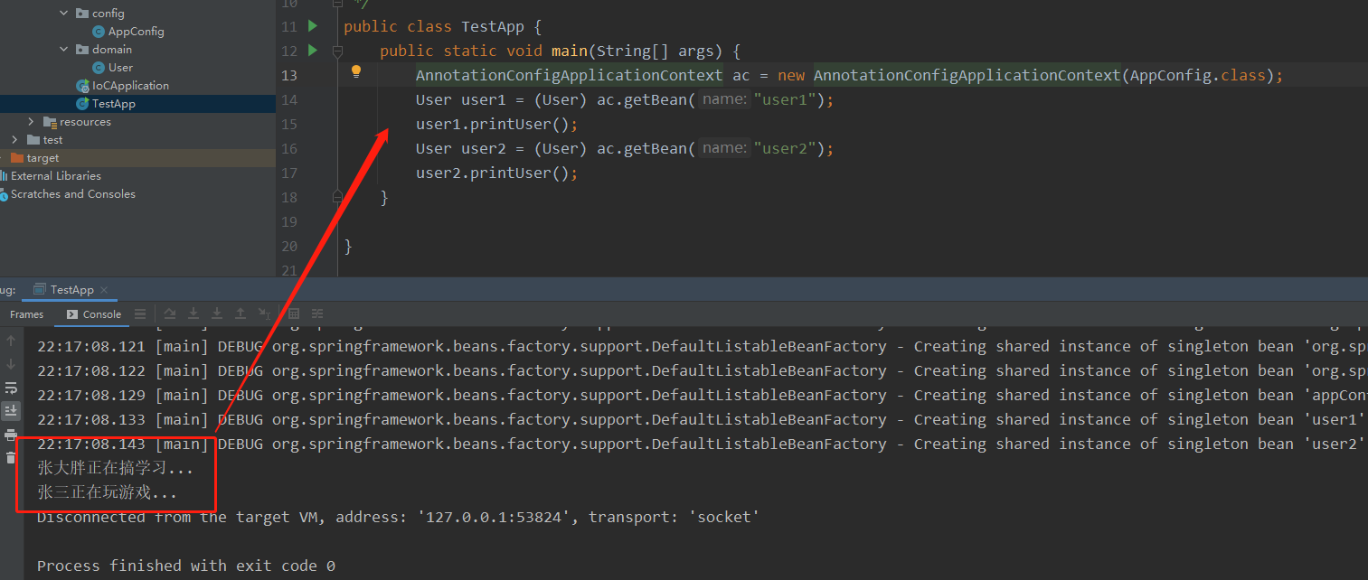This screenshot has width=1368, height=580.
Task: Open IoCApplication in project tree
Action: [x=123, y=85]
